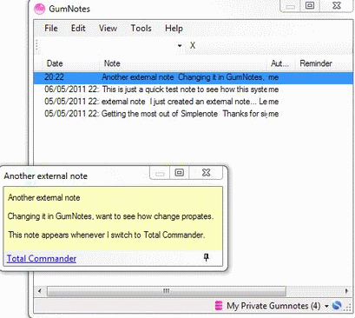Sort by the Aut... column header

pyautogui.click(x=280, y=63)
